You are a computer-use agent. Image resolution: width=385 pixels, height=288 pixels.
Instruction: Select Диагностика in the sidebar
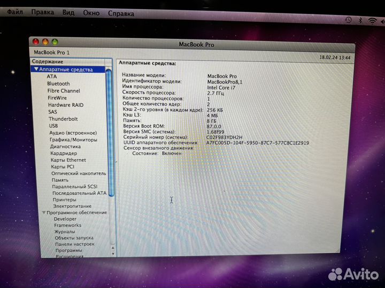click(65, 147)
